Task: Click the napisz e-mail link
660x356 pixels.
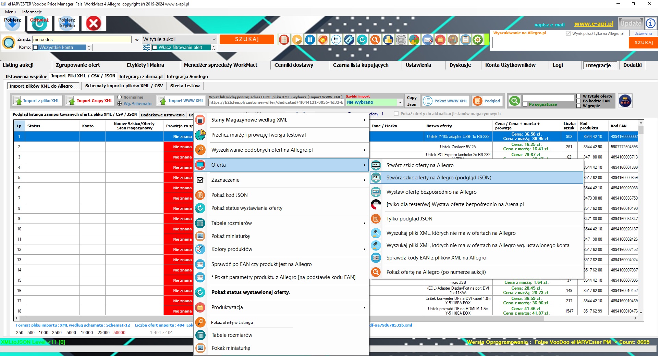Action: pyautogui.click(x=549, y=25)
